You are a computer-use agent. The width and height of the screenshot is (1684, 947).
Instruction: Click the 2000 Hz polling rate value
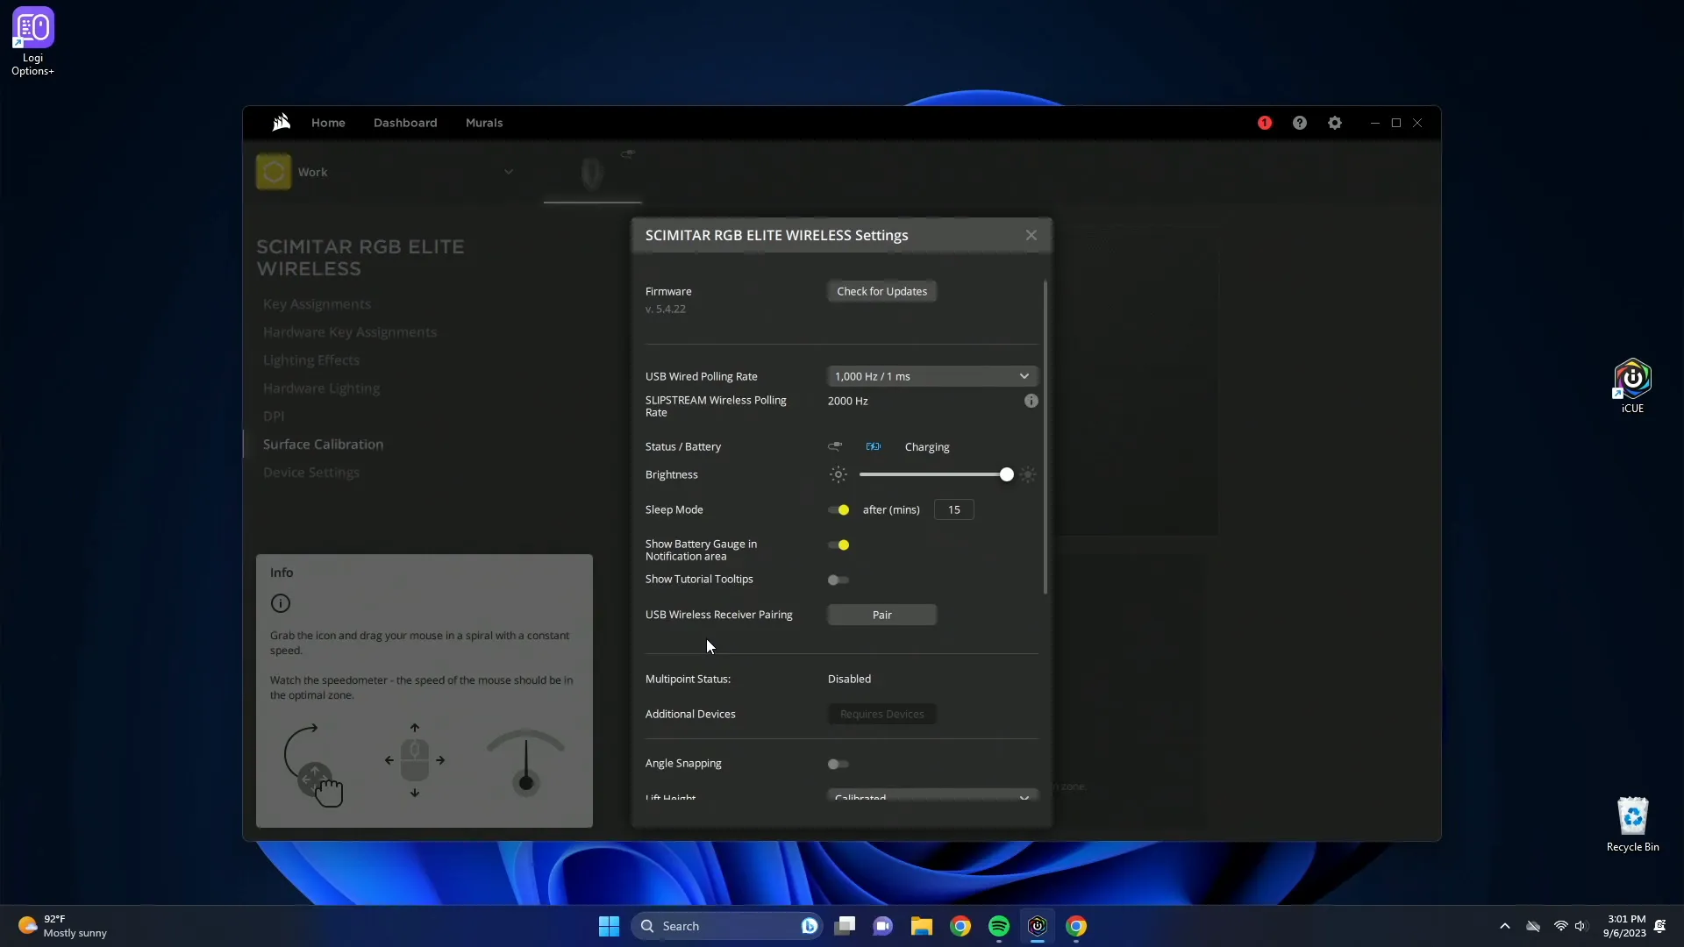[848, 401]
